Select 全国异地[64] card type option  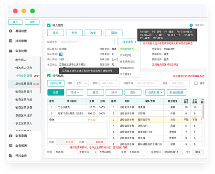pos(129,68)
